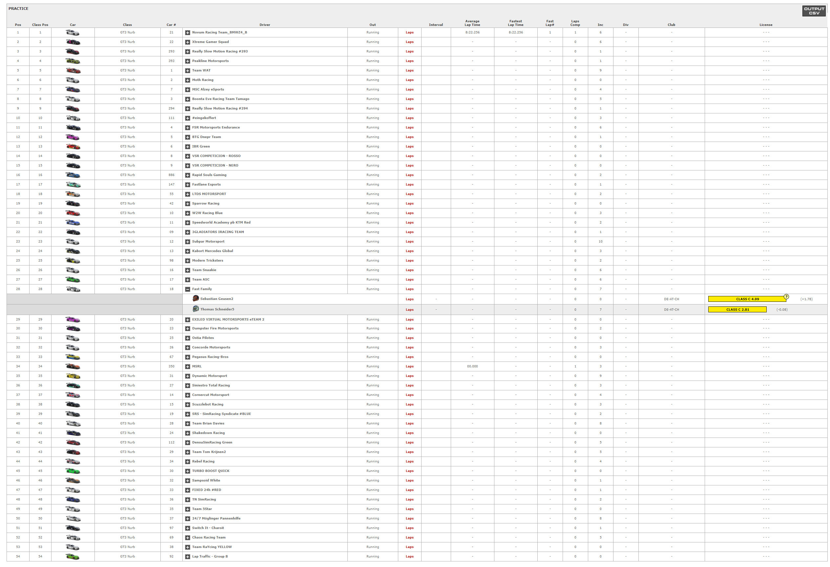Viewport: 830px width, 567px height.
Task: Click Dynamic Motorsport car thumbnail
Action: pyautogui.click(x=73, y=376)
